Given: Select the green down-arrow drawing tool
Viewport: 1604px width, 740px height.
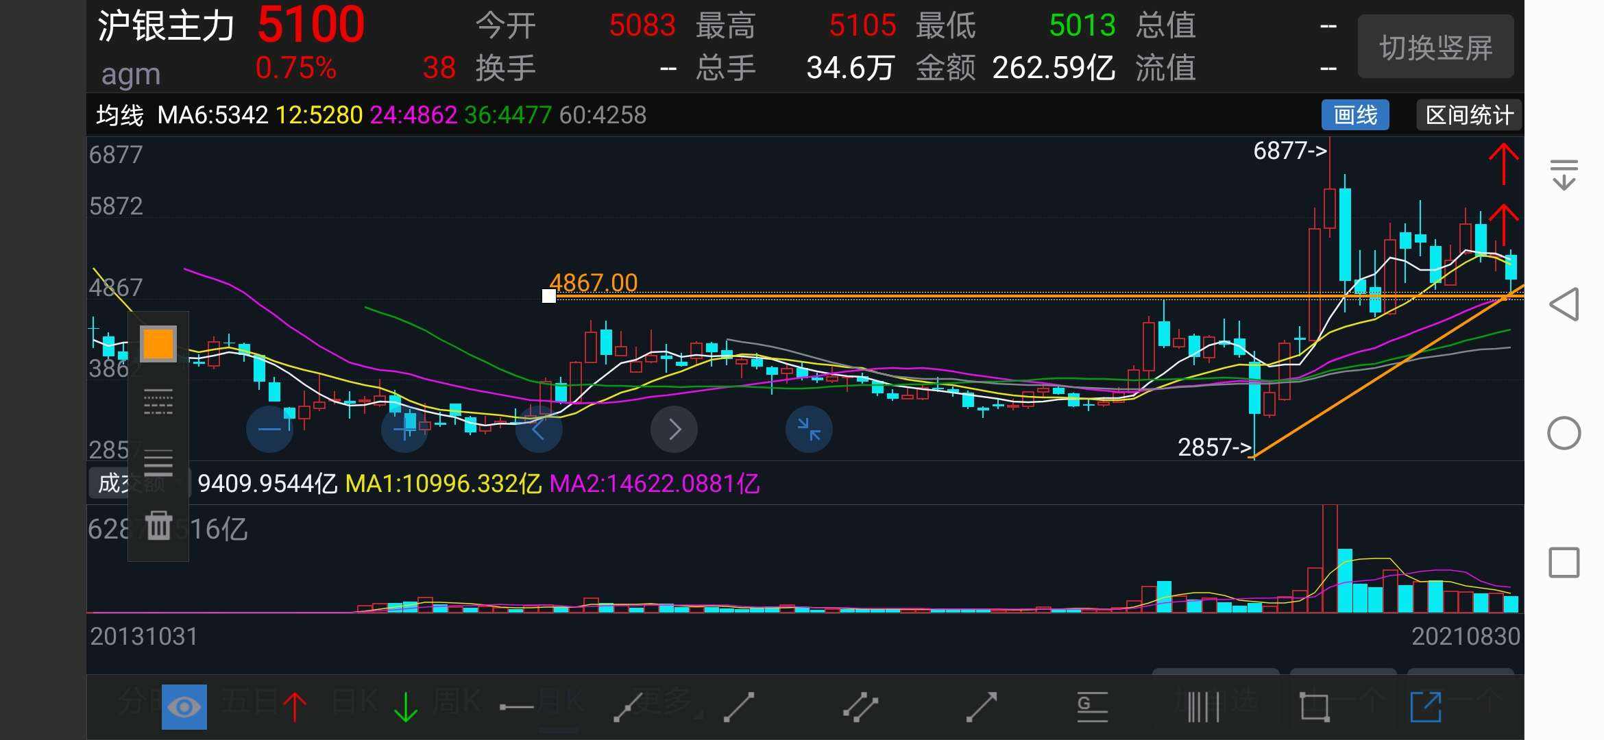Looking at the screenshot, I should click(406, 707).
